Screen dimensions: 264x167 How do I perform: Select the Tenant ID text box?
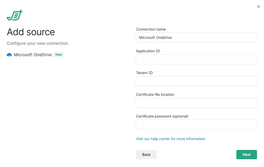(196, 81)
